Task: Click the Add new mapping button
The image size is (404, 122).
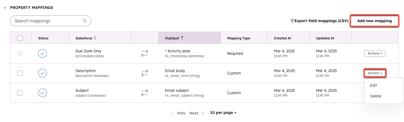Action: (x=375, y=21)
